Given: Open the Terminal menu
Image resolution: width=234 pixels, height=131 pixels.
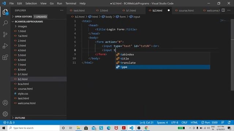Looking at the screenshot, I should 71,3.
